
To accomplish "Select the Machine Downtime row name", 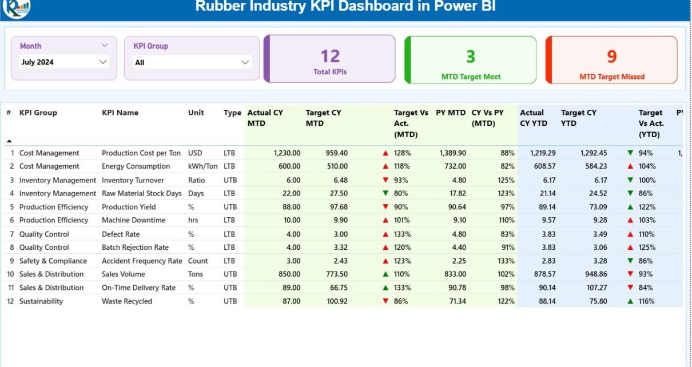I will [x=133, y=220].
